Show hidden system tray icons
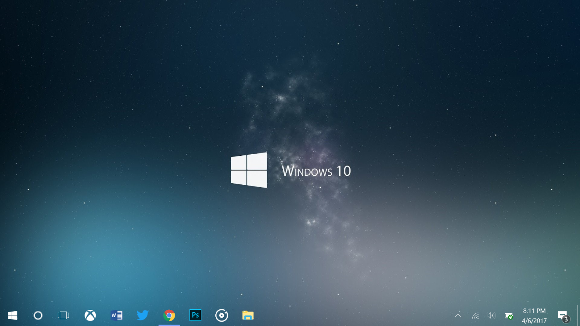 point(458,315)
